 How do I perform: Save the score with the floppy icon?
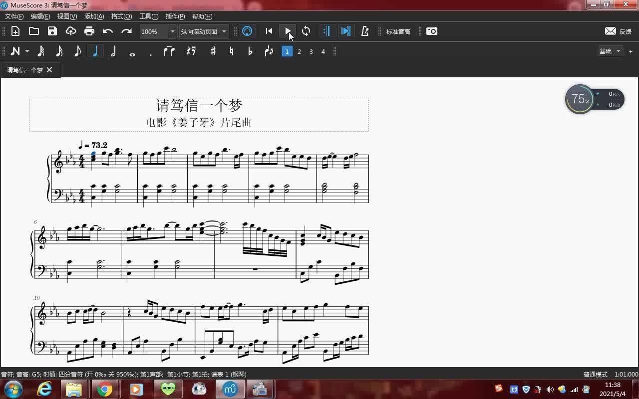click(52, 31)
